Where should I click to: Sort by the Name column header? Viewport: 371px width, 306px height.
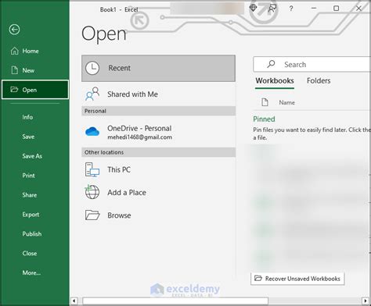tap(287, 102)
